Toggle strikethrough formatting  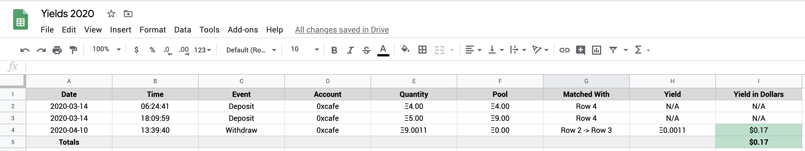367,50
